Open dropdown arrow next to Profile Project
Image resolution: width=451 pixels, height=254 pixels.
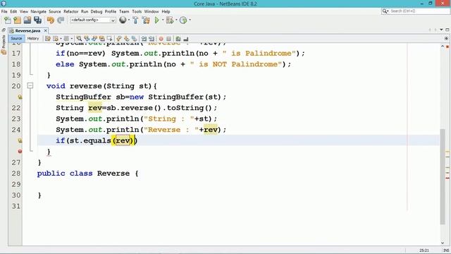pyautogui.click(x=190, y=20)
